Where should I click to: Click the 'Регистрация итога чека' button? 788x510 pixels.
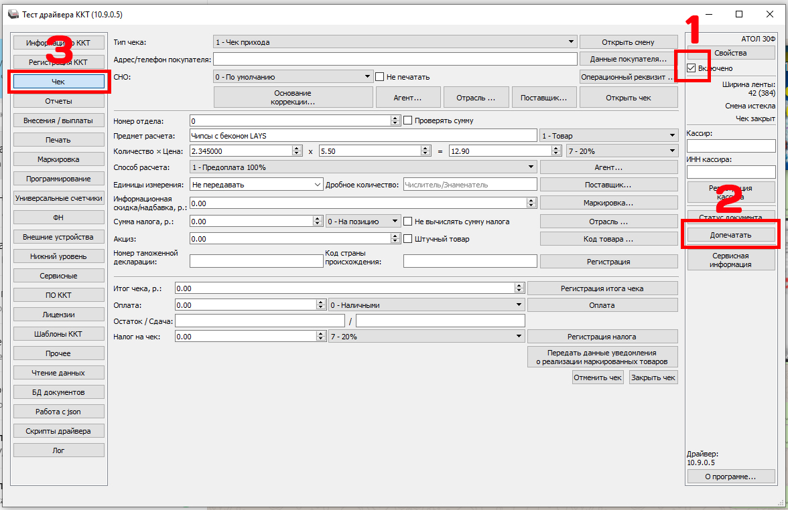[602, 288]
